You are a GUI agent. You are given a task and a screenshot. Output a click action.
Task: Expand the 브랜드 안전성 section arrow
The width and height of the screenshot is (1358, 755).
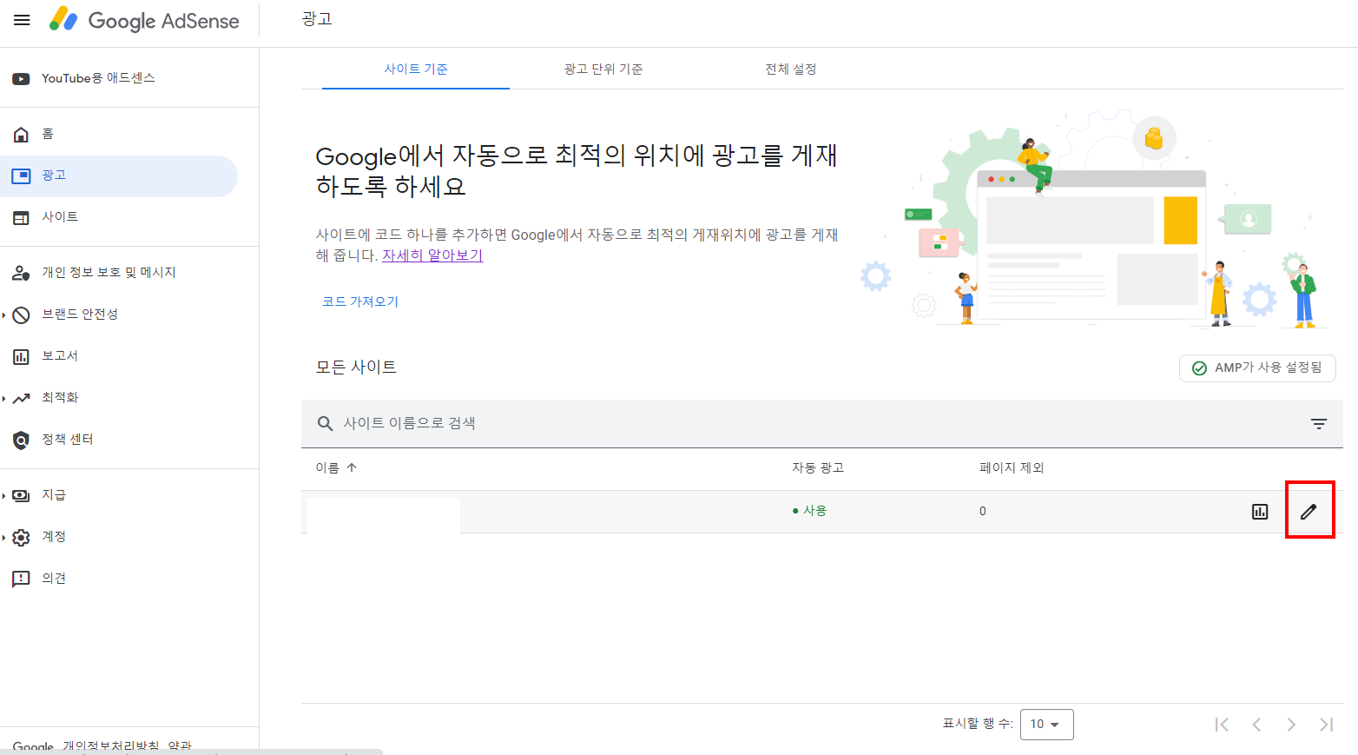3,315
